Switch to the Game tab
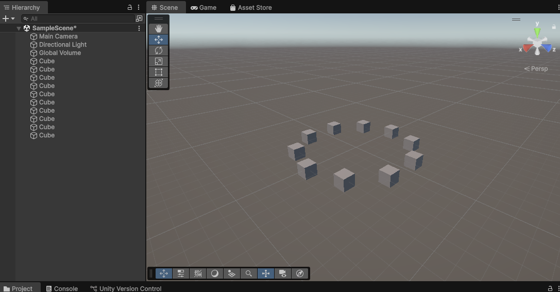 [203, 8]
